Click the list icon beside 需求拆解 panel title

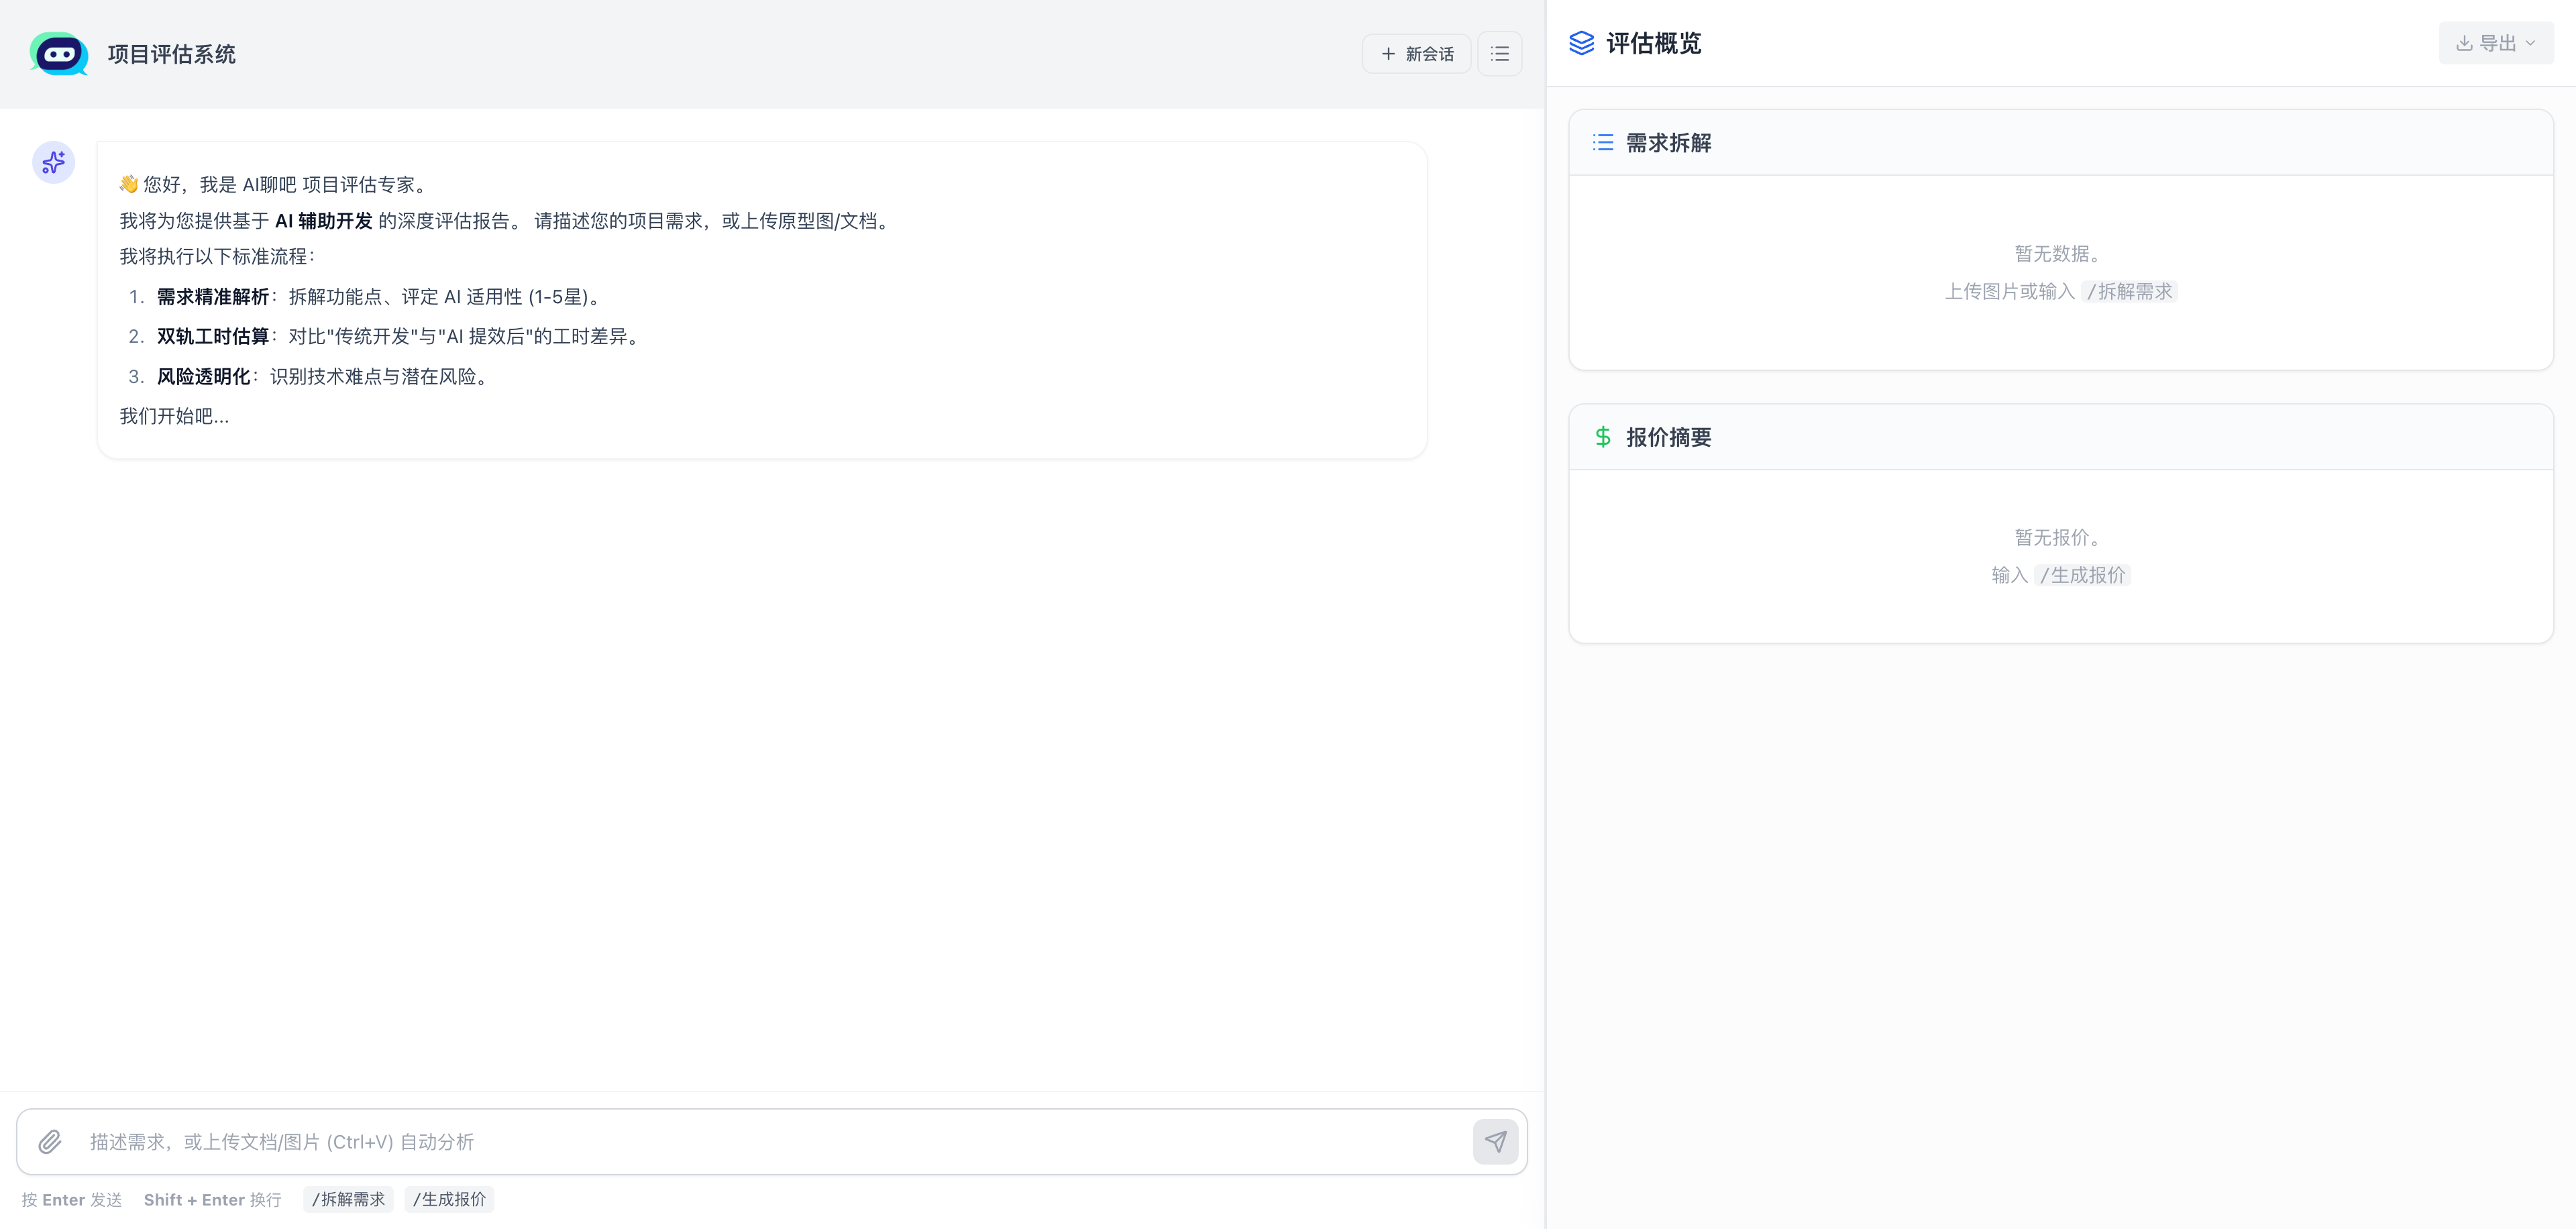(x=1602, y=143)
